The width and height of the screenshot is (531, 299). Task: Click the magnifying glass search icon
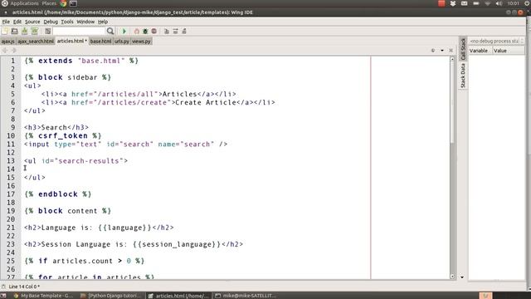(x=110, y=32)
